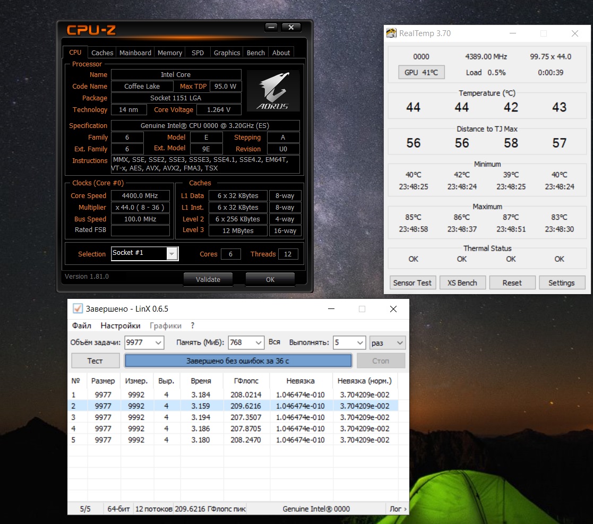Close the RealTemp window
The height and width of the screenshot is (524, 593).
[575, 33]
